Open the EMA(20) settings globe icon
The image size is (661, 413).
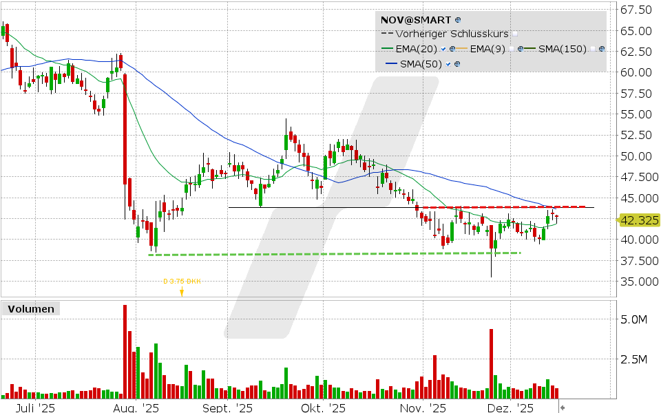tap(452, 48)
